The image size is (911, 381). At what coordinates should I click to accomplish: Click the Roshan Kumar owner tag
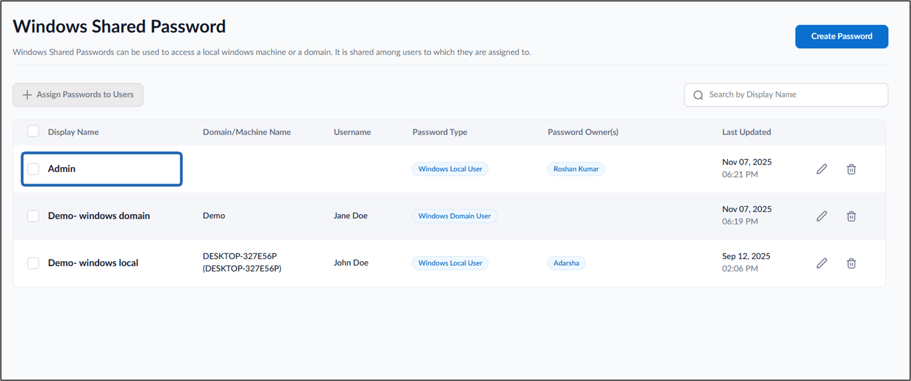tap(576, 169)
